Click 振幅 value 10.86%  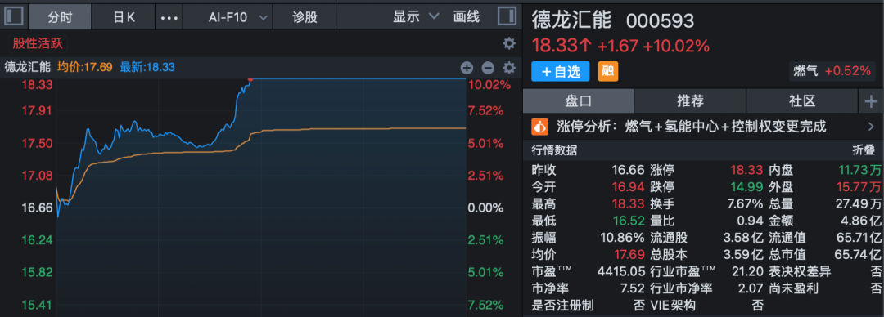click(x=622, y=238)
